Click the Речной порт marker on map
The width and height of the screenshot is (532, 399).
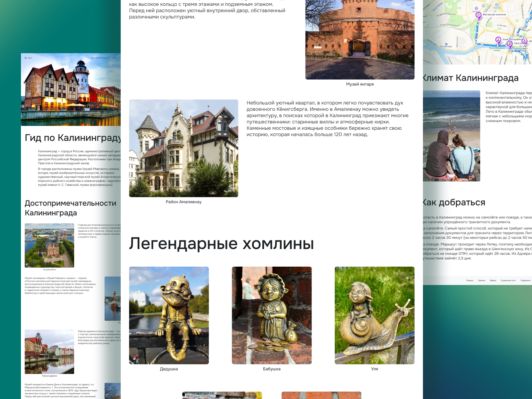click(446, 44)
